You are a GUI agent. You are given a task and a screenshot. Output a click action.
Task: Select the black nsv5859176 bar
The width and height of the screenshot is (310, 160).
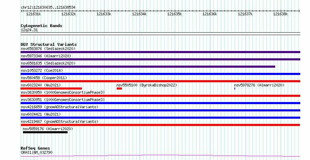coord(45,132)
